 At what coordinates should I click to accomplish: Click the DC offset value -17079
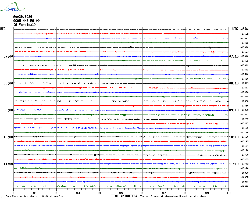(245, 155)
